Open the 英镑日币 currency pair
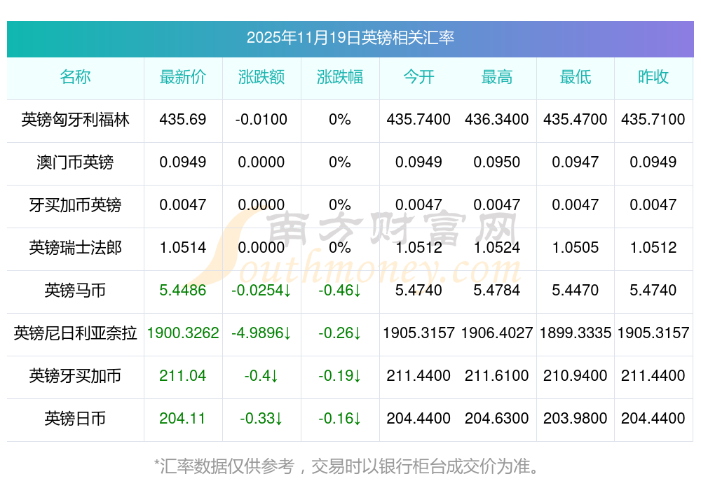The image size is (701, 488). (75, 419)
